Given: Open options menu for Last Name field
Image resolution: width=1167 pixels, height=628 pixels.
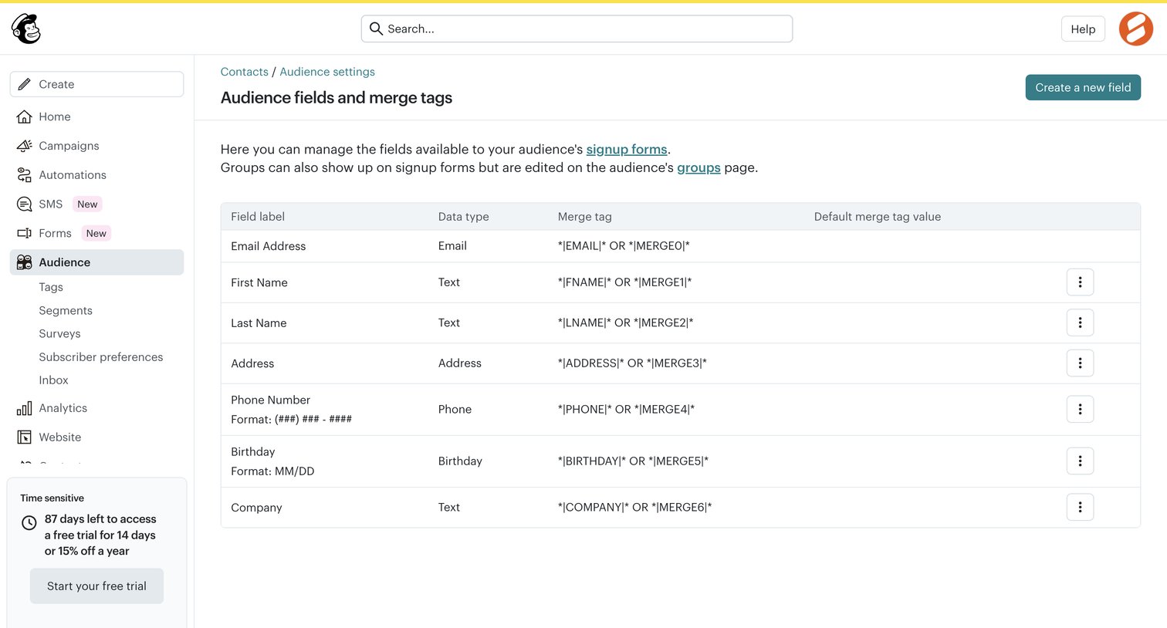Looking at the screenshot, I should point(1080,322).
